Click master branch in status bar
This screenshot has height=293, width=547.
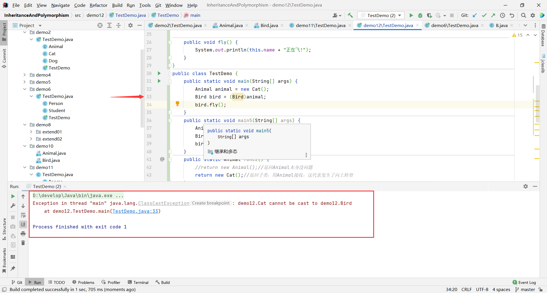coord(525,289)
